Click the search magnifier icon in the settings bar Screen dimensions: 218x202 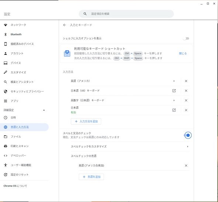point(85,14)
